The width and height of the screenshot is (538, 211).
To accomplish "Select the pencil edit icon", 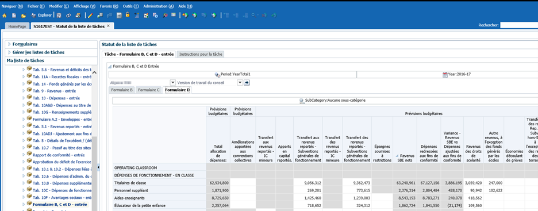I will click(x=90, y=16).
